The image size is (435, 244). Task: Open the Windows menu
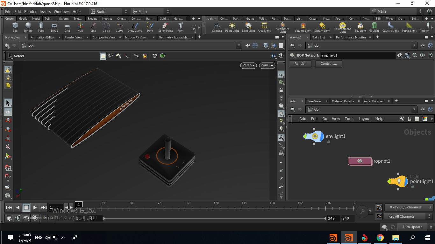[x=61, y=11]
